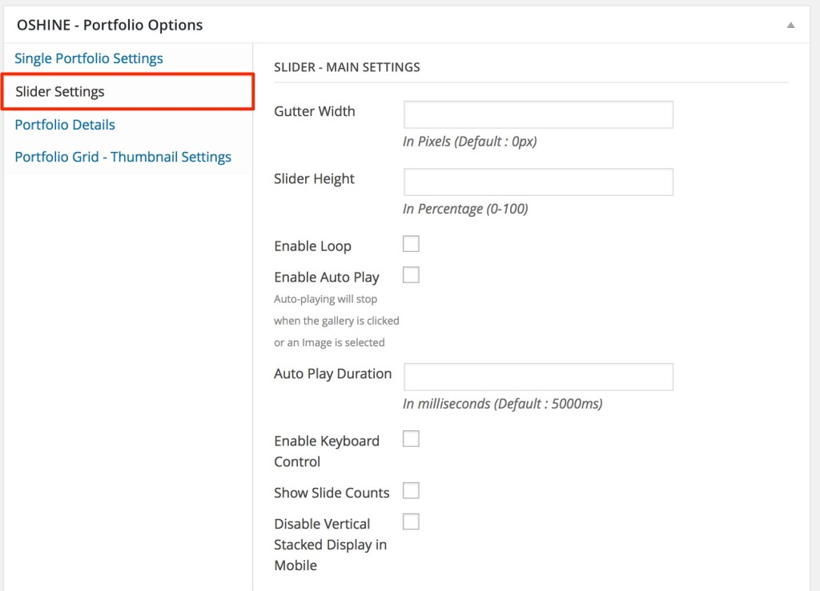This screenshot has width=820, height=591.
Task: Collapse the OSHINE - Portfolio Options panel
Action: point(790,25)
